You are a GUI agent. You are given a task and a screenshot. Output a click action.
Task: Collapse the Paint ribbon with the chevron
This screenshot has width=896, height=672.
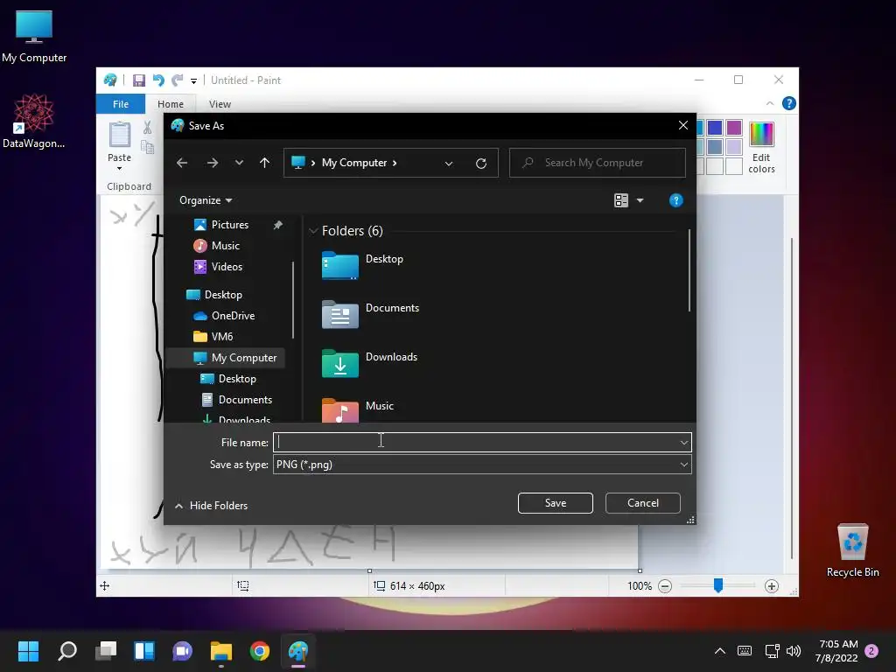770,103
